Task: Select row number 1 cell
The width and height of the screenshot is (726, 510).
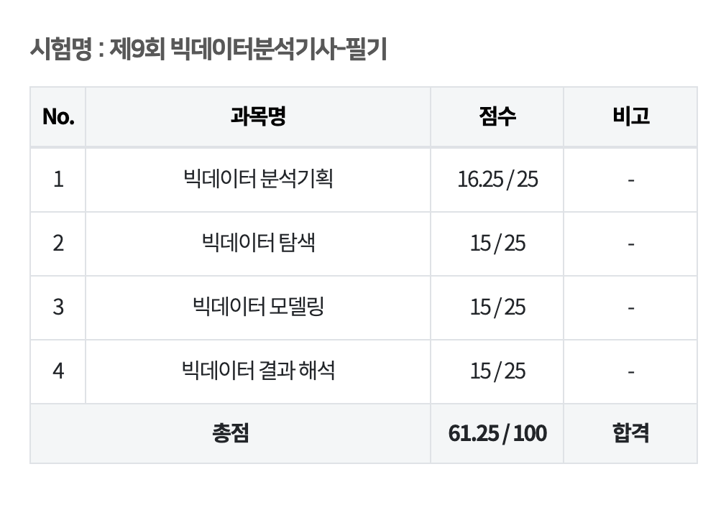Action: 58,180
